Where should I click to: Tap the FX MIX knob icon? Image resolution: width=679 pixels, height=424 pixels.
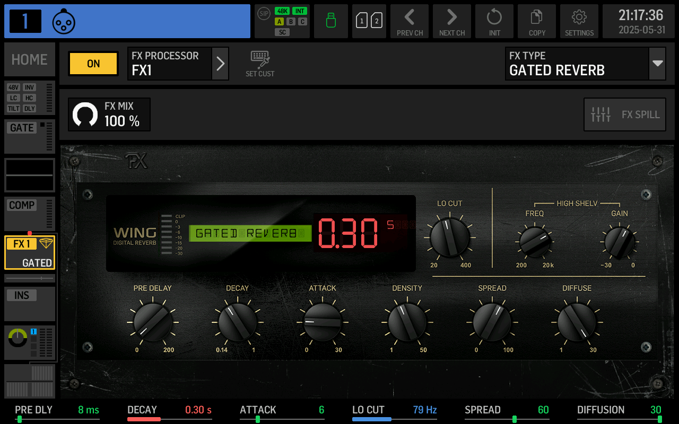(x=85, y=114)
